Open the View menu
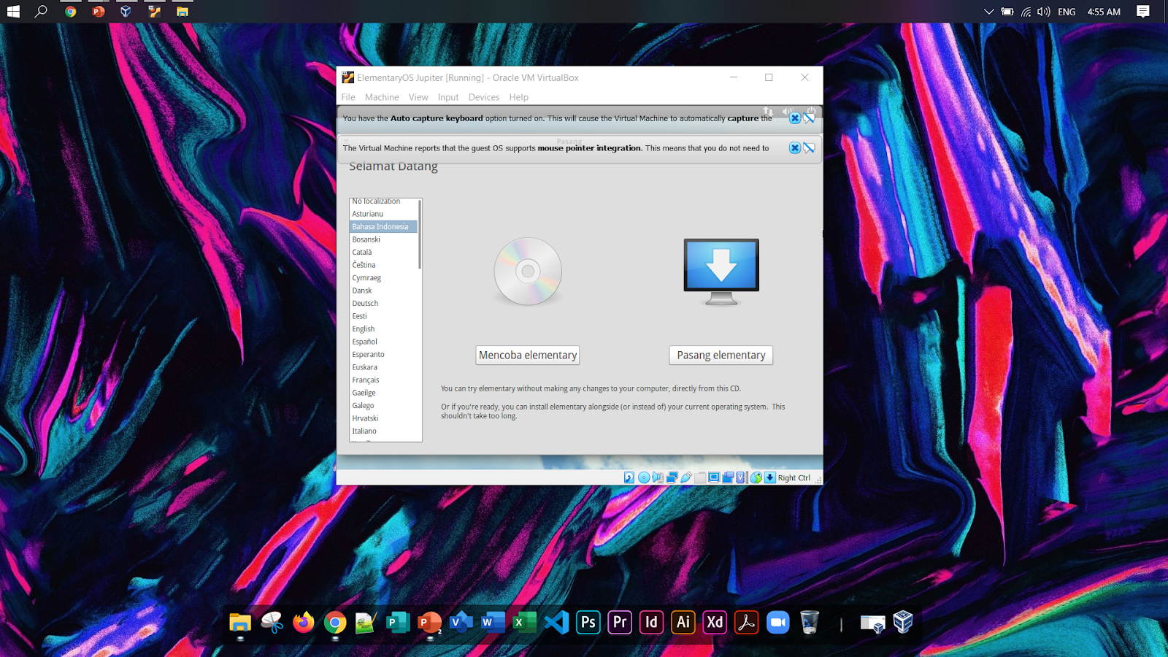1168x657 pixels. pos(418,97)
